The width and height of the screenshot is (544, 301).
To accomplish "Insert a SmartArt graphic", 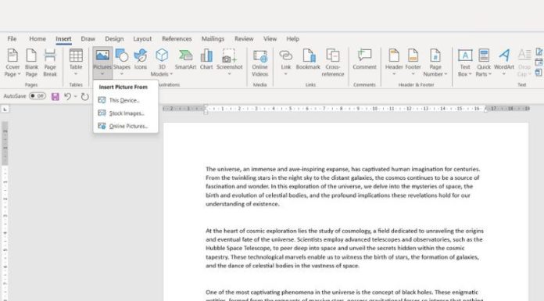I will click(x=185, y=59).
